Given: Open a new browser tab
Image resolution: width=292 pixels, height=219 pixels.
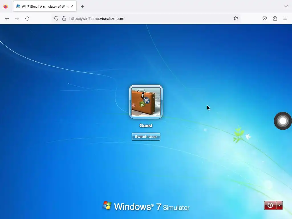Looking at the screenshot, I should coord(82,7).
